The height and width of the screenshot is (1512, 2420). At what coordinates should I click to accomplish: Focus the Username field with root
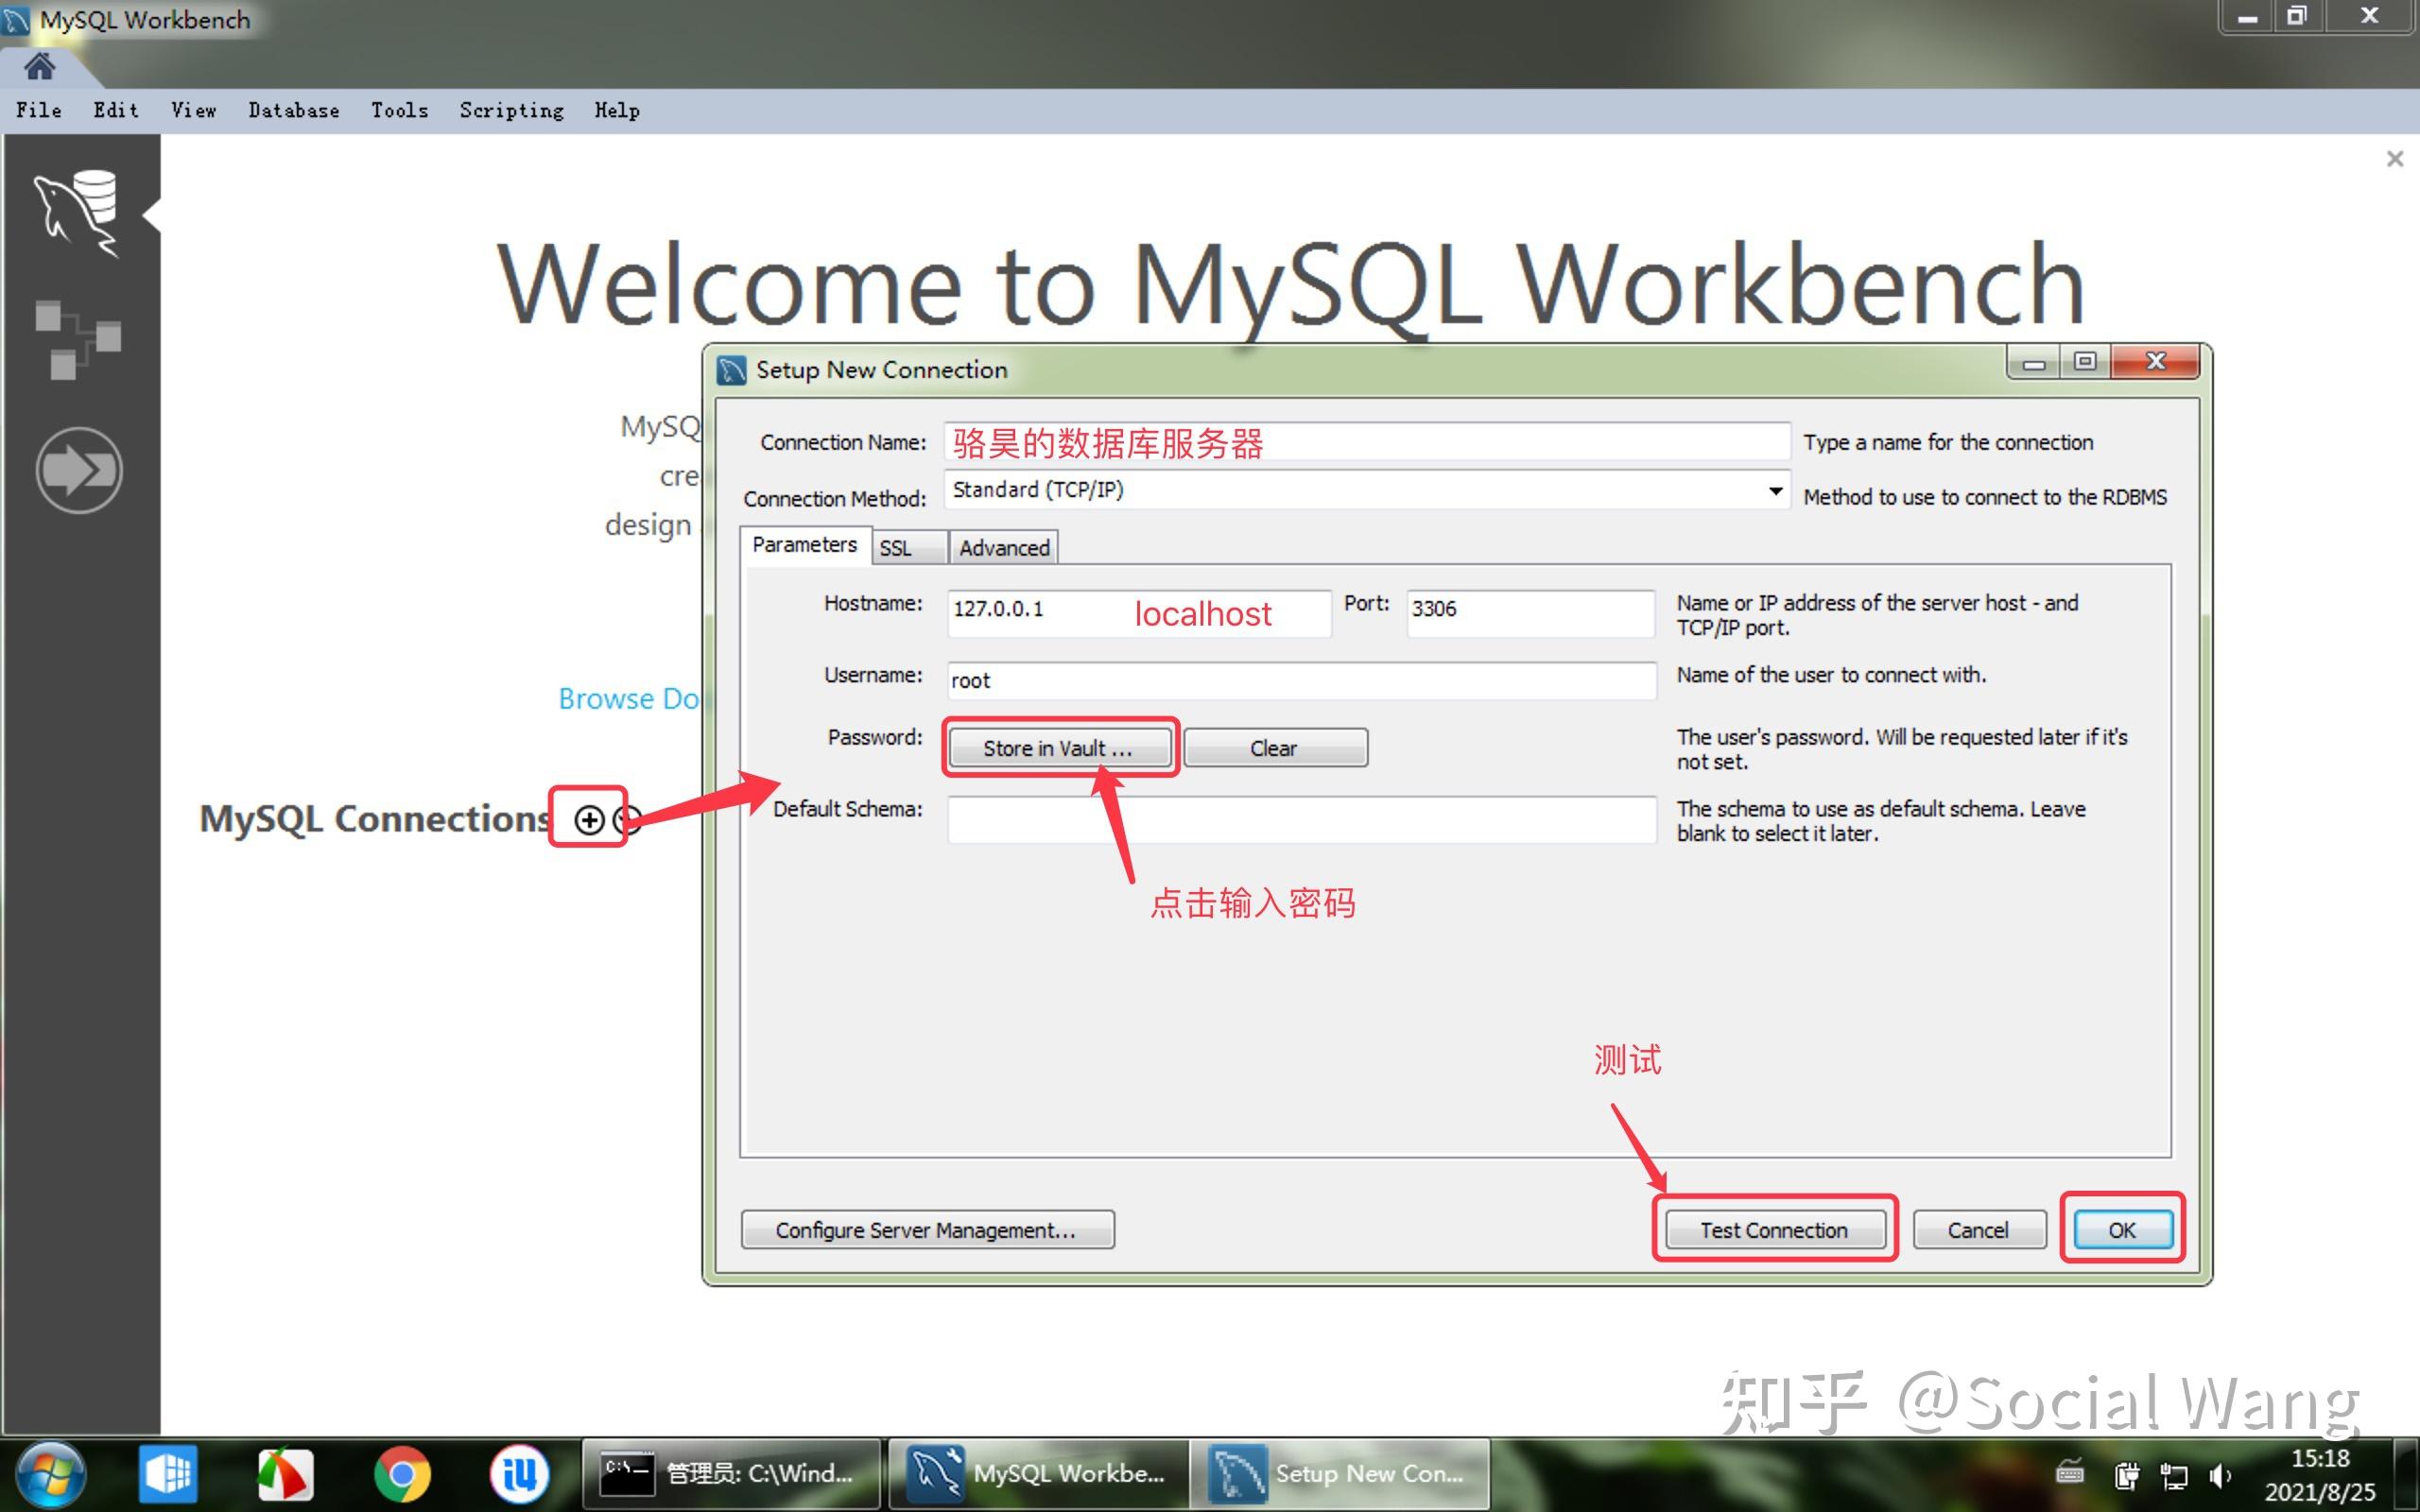pyautogui.click(x=1302, y=680)
